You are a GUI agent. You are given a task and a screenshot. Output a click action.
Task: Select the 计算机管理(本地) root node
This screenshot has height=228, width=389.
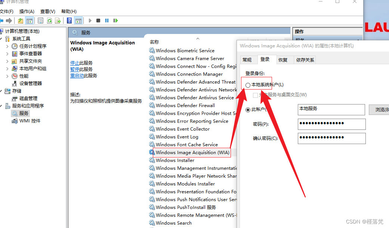click(22, 31)
